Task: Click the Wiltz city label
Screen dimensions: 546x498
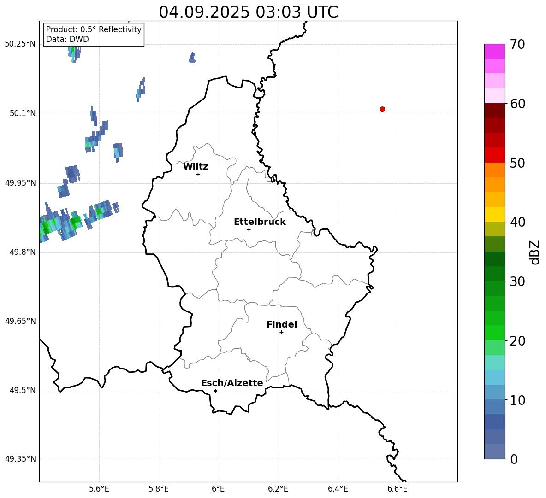Action: pyautogui.click(x=196, y=167)
